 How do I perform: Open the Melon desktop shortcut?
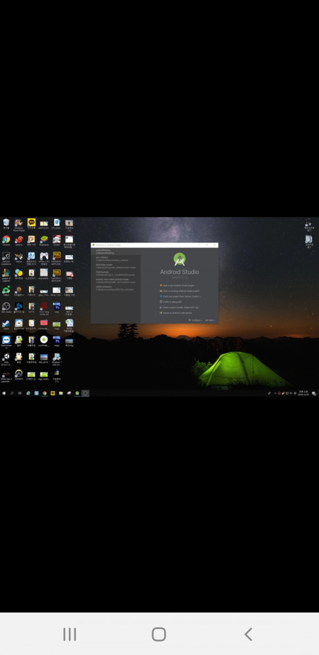[x=6, y=291]
